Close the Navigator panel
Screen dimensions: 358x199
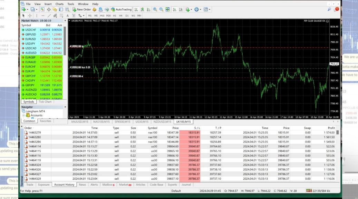(65, 107)
